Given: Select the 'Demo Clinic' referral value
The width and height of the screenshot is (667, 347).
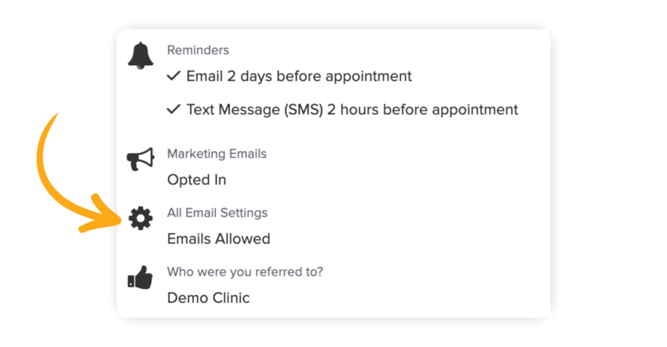Looking at the screenshot, I should tap(209, 298).
